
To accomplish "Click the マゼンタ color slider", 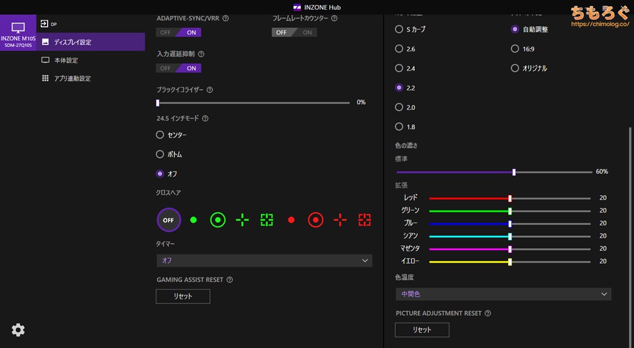I will (510, 250).
